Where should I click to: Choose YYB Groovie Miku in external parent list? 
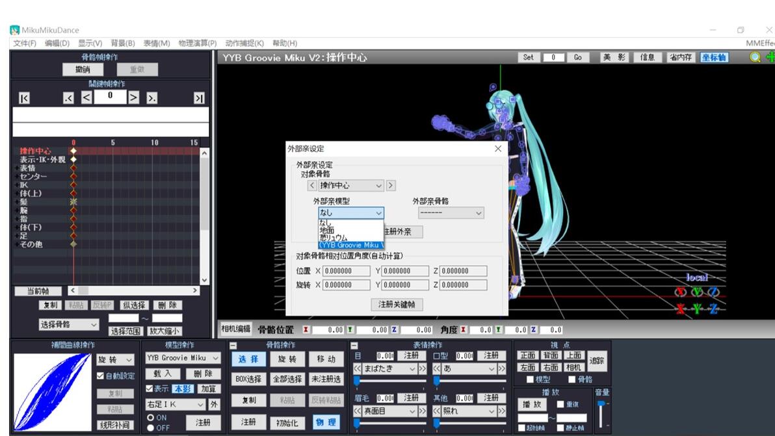350,245
